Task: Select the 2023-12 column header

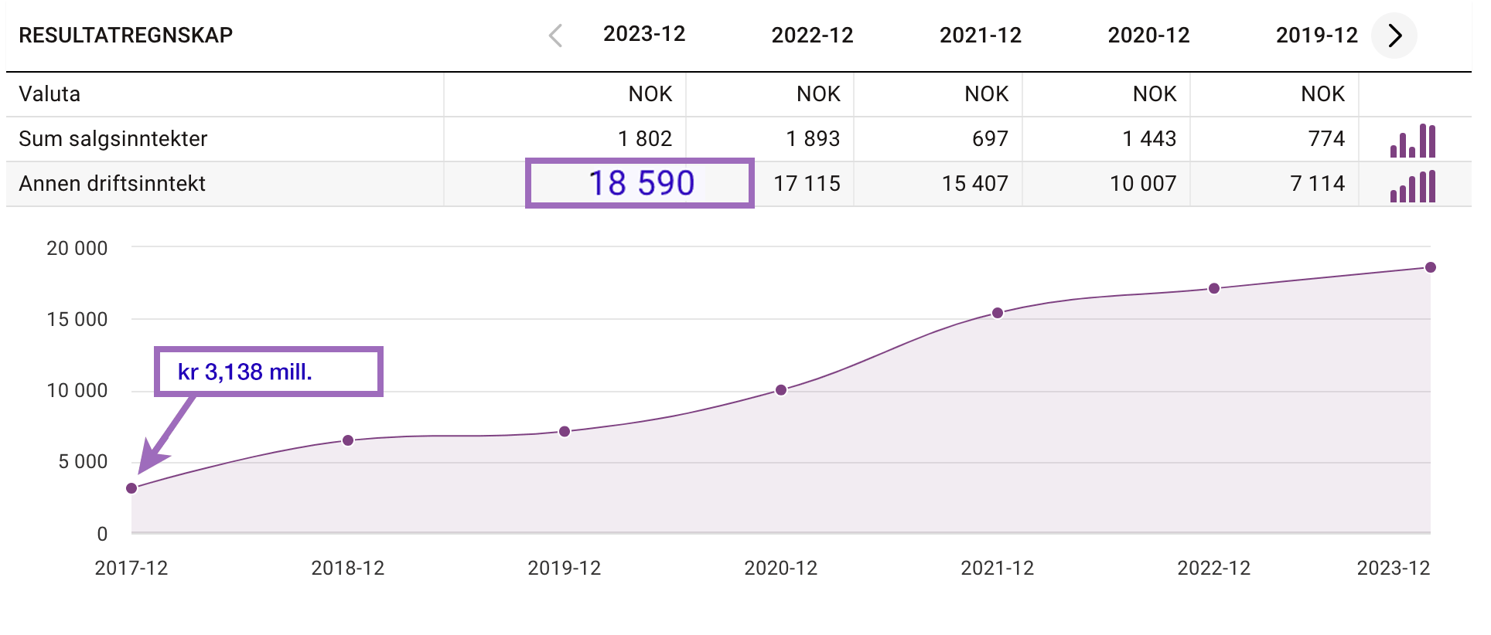Action: (x=644, y=35)
